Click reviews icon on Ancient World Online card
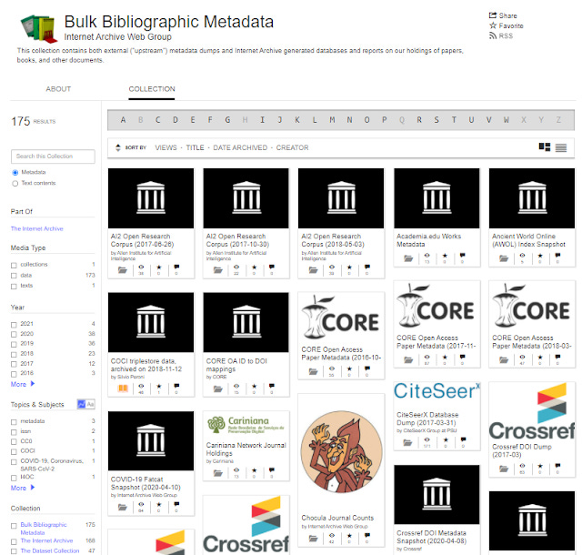The image size is (582, 555). point(557,256)
